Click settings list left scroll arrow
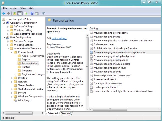The image size is (162, 121). tap(91, 109)
